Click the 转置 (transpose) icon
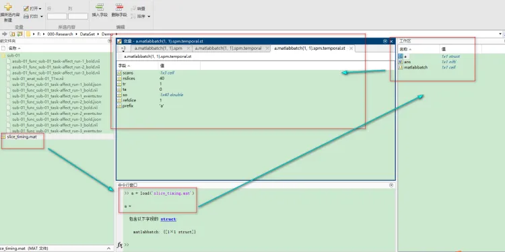The height and width of the screenshot is (252, 505). 134,9
